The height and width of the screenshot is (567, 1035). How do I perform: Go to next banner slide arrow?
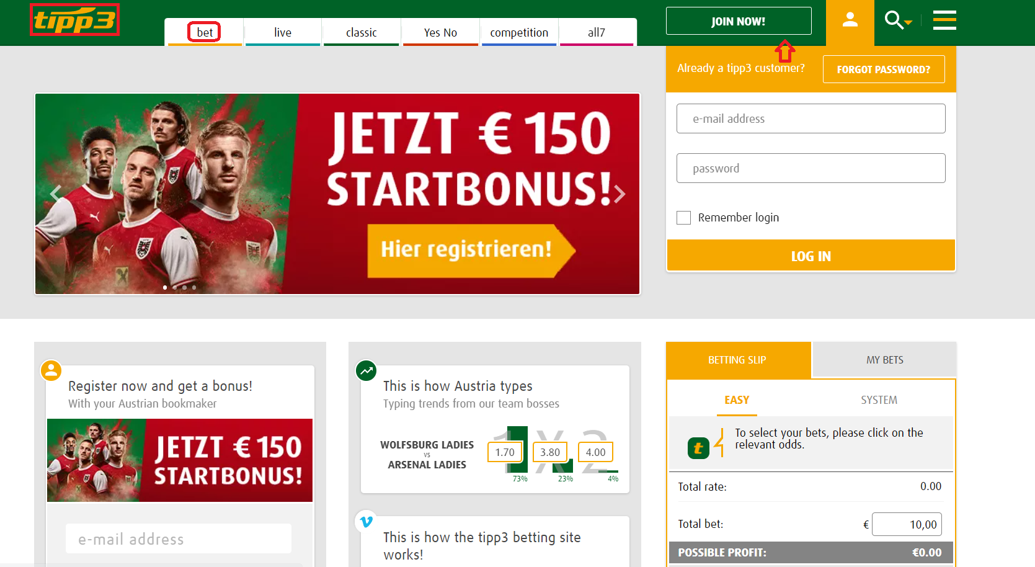coord(620,194)
